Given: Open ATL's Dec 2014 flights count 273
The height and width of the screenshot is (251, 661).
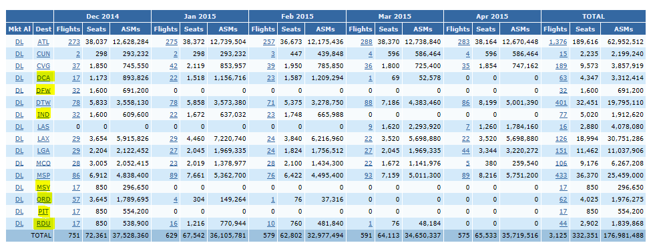Looking at the screenshot, I should pos(73,41).
